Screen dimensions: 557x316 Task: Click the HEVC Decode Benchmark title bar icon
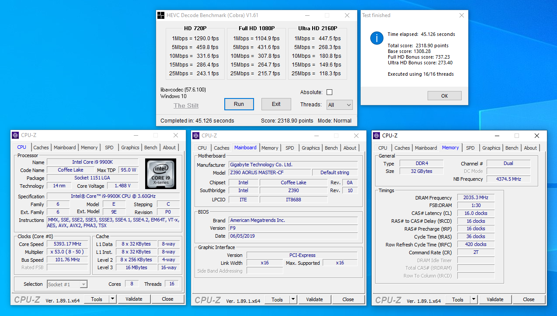[x=161, y=15]
